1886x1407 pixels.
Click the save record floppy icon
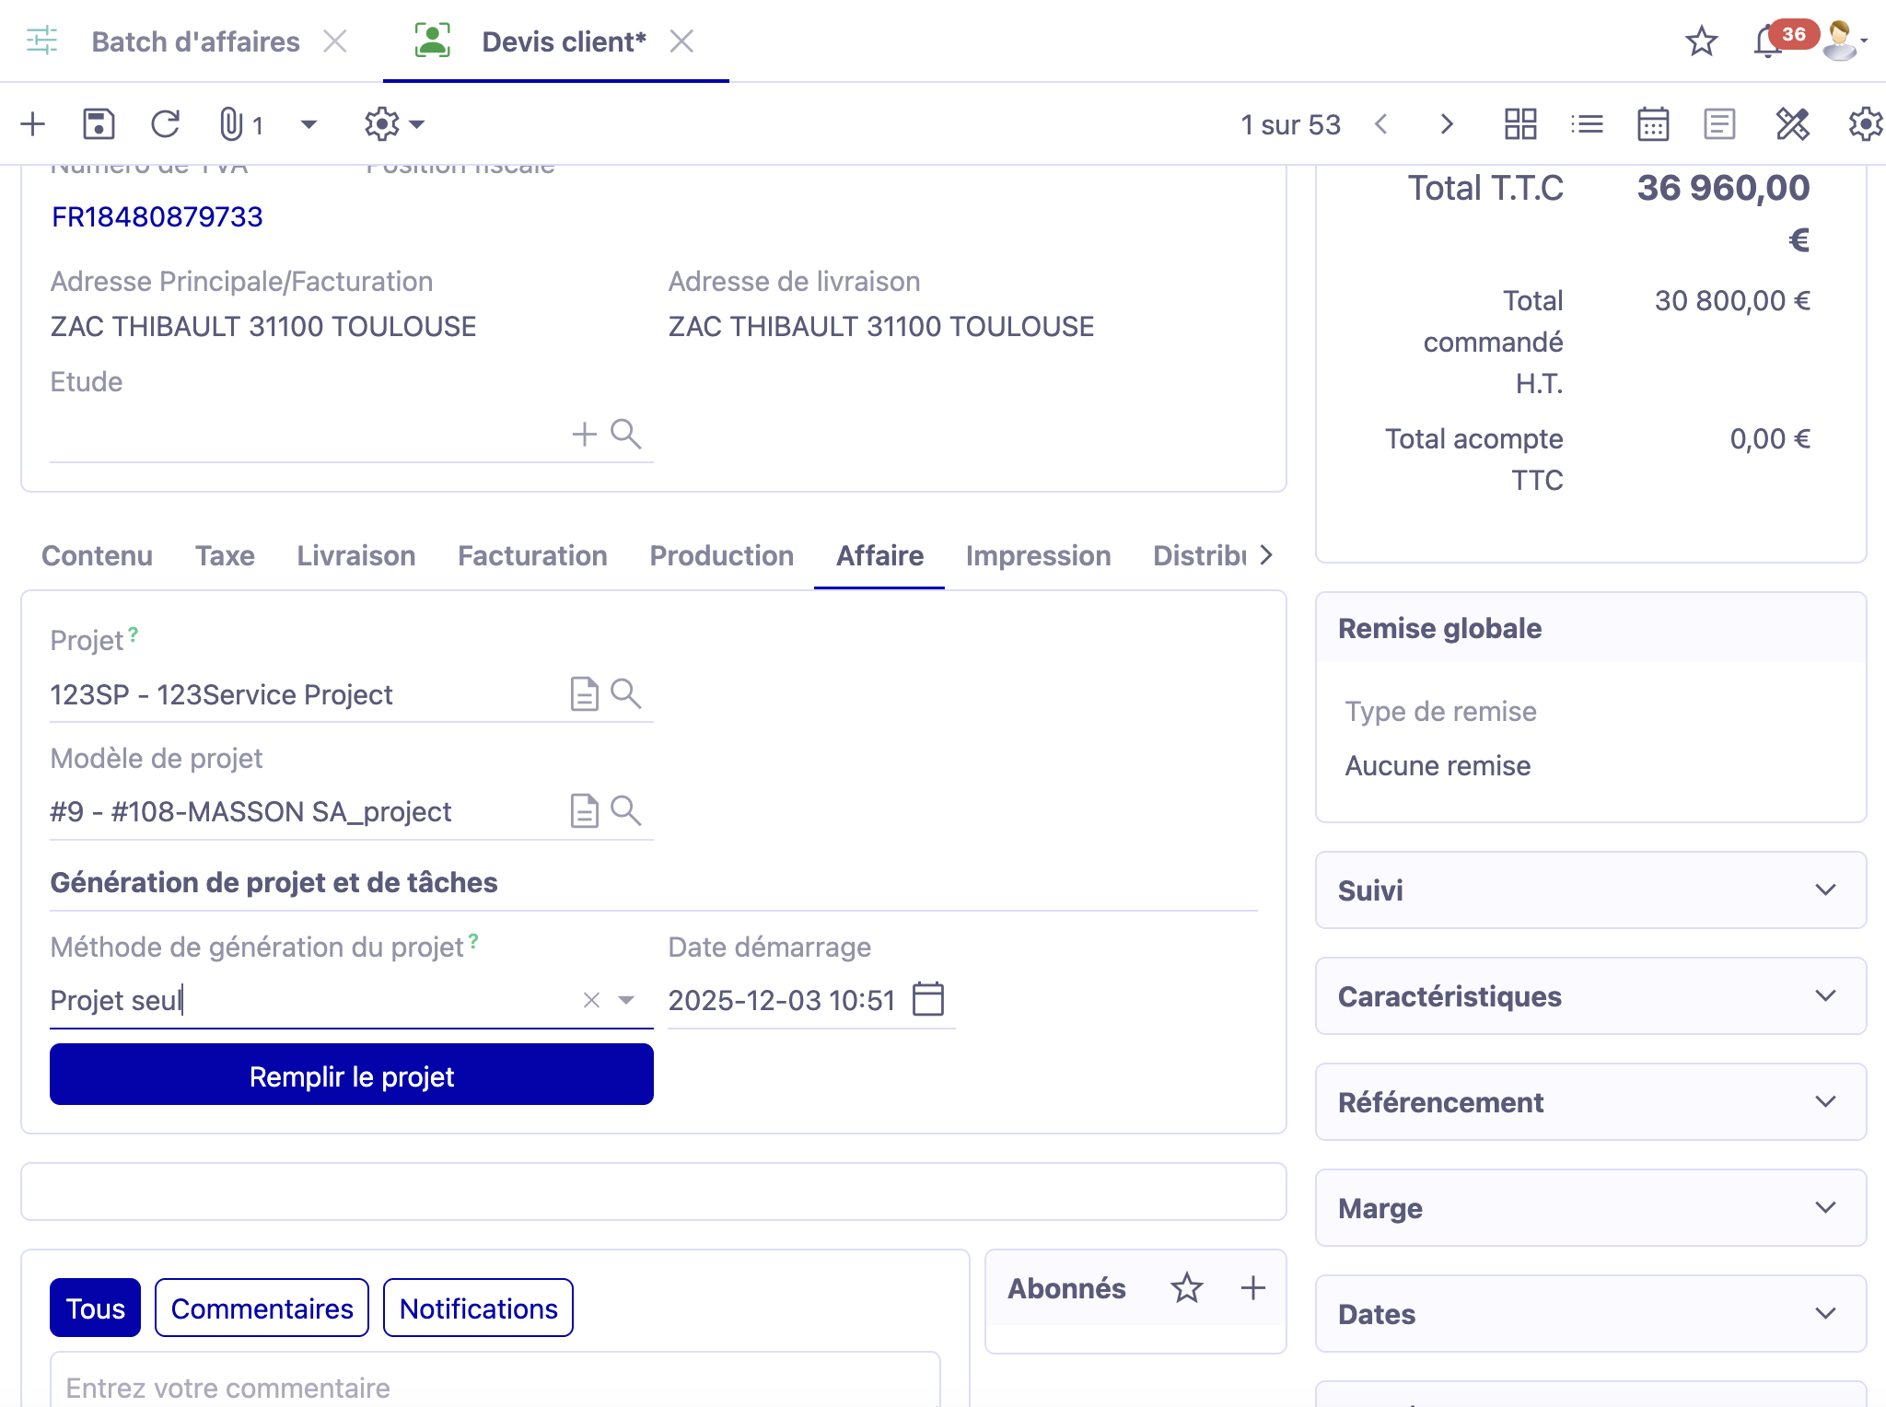[x=99, y=124]
